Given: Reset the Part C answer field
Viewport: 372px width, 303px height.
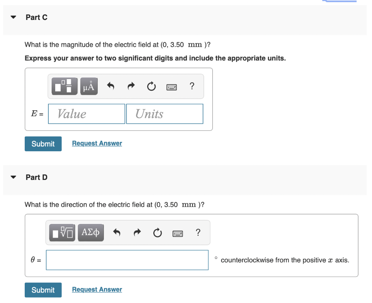Looking at the screenshot, I should tap(151, 86).
